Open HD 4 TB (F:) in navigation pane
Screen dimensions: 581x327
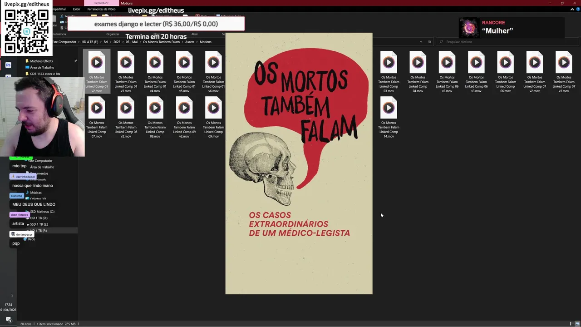pyautogui.click(x=39, y=231)
